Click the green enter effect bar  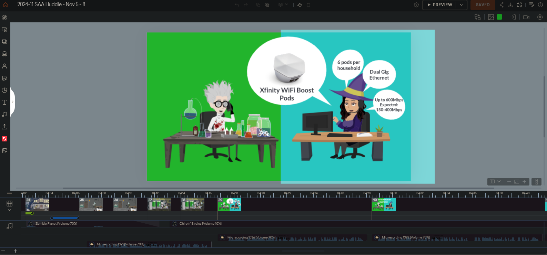29,213
